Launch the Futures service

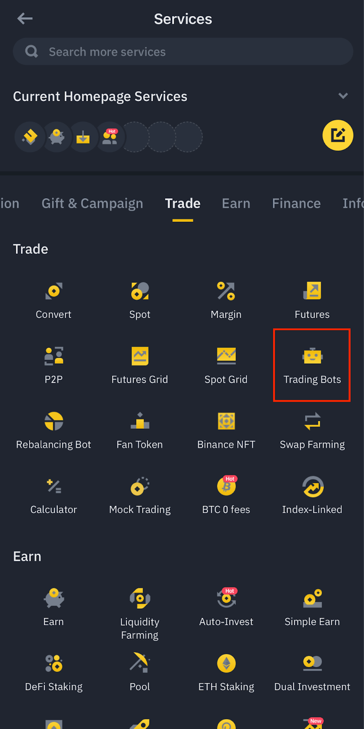[312, 298]
